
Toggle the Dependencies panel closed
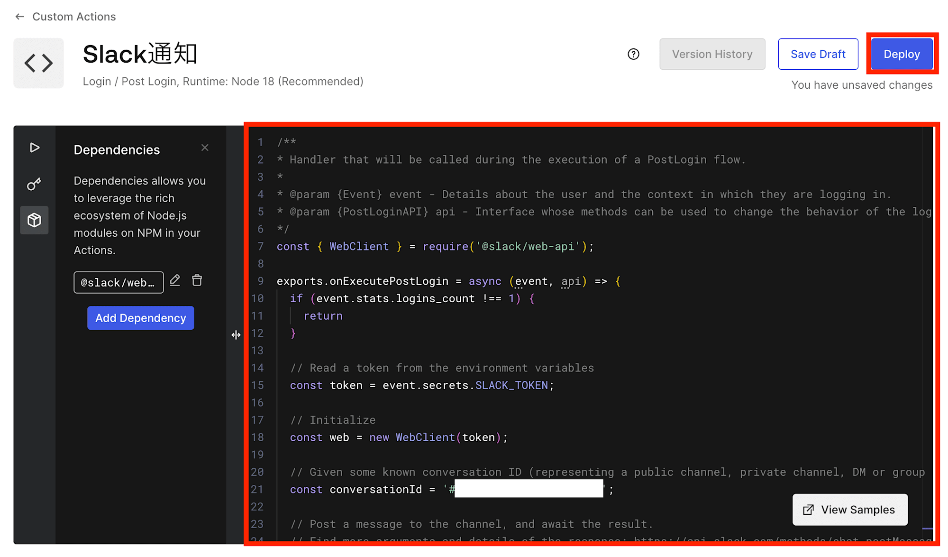pyautogui.click(x=205, y=147)
